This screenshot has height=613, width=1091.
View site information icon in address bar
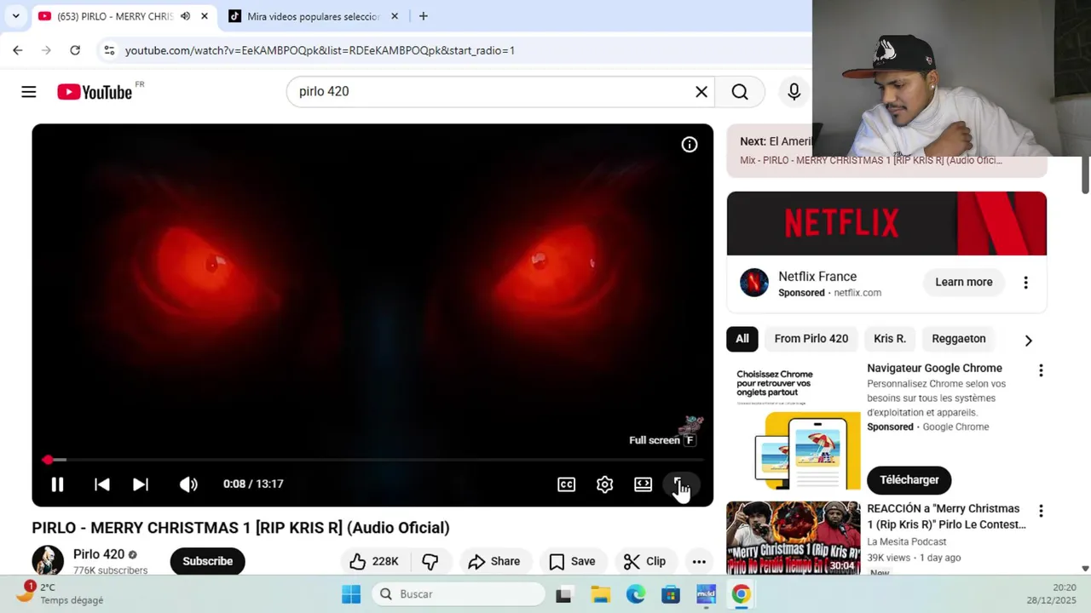coord(109,50)
